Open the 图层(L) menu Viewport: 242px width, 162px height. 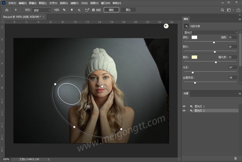point(43,3)
